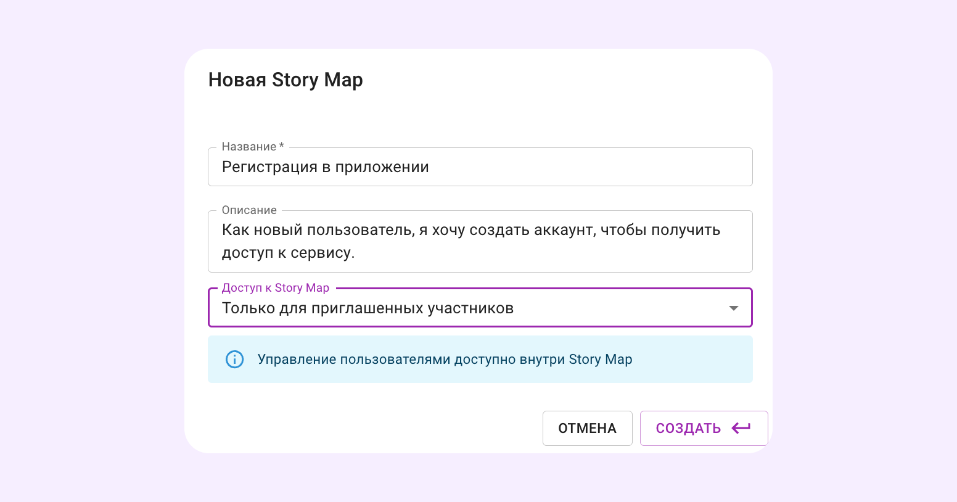Screen dimensions: 957x502
Task: Open the "Доступ к Story Map" dropdown
Action: (480, 307)
